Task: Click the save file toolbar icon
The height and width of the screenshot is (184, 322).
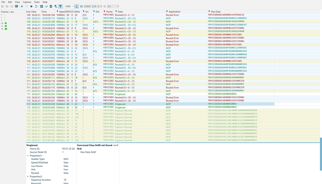Action: click(x=12, y=6)
